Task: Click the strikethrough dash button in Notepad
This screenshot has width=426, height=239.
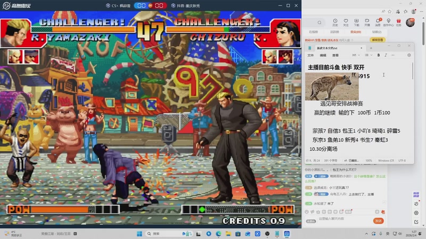Action: [393, 55]
